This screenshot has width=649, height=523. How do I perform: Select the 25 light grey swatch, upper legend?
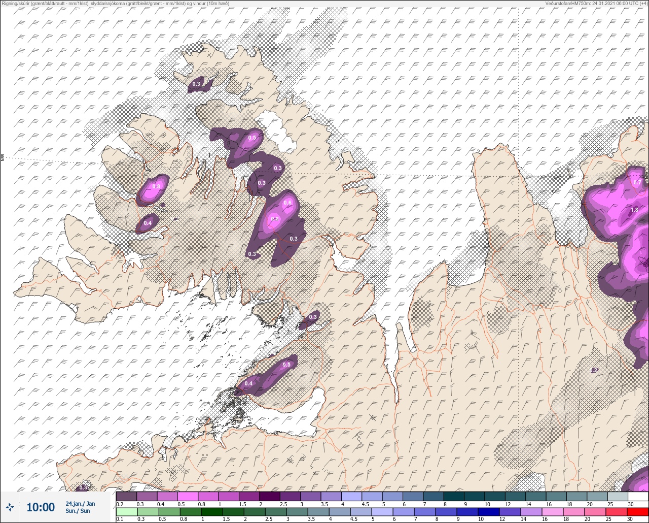pyautogui.click(x=618, y=496)
